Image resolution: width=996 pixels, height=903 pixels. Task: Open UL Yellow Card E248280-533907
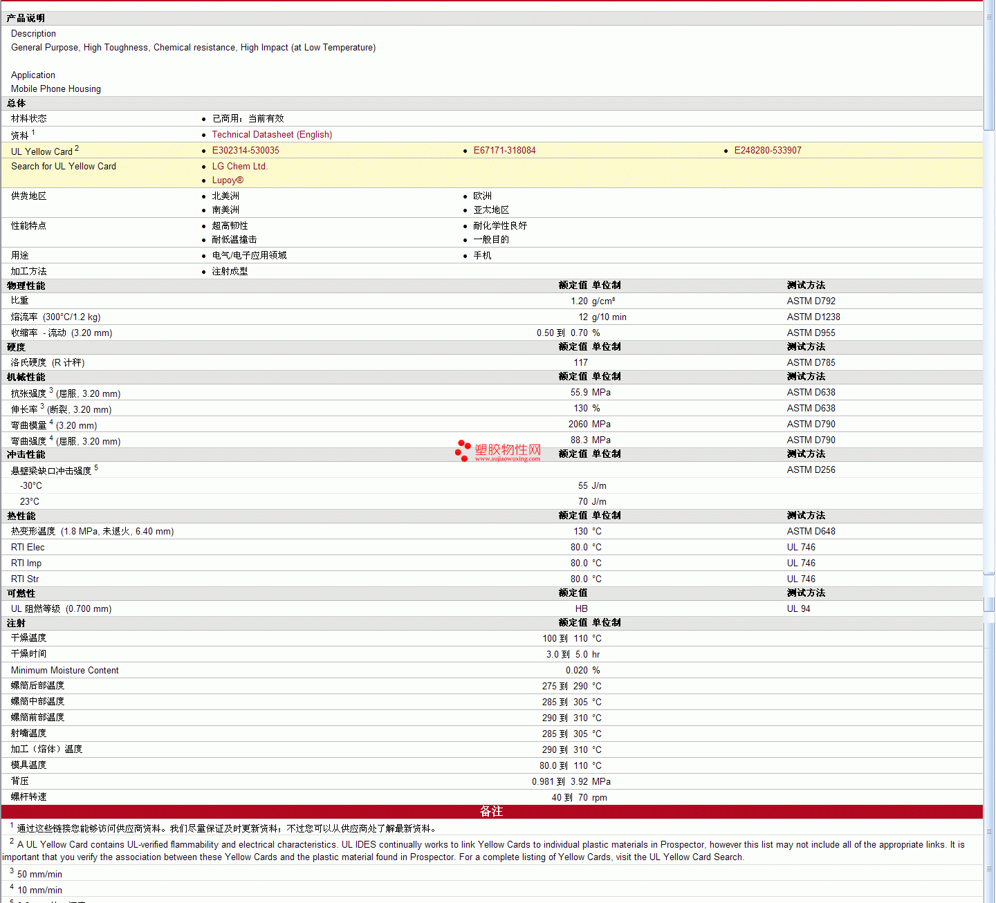click(x=768, y=151)
